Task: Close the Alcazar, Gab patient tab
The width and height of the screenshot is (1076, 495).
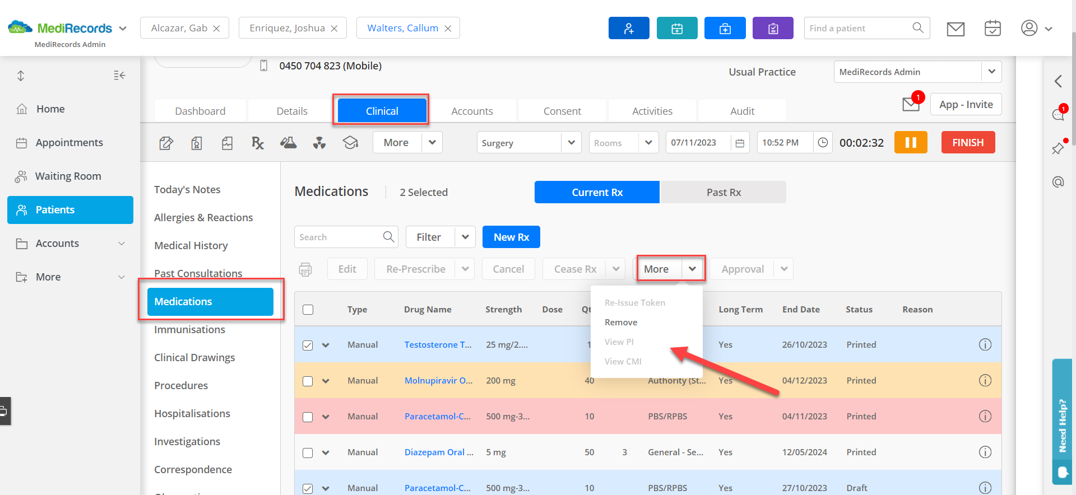Action: tap(216, 29)
